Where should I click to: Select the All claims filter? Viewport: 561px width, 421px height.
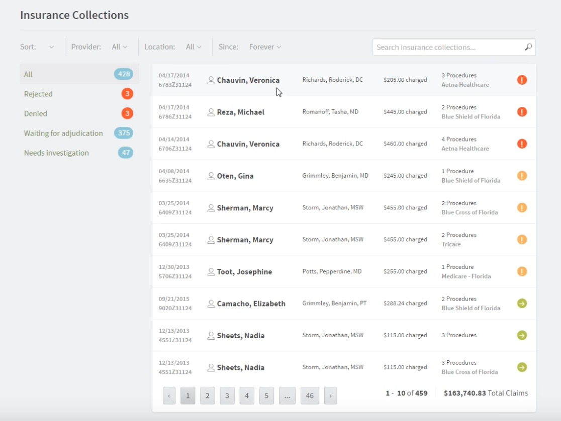click(79, 74)
